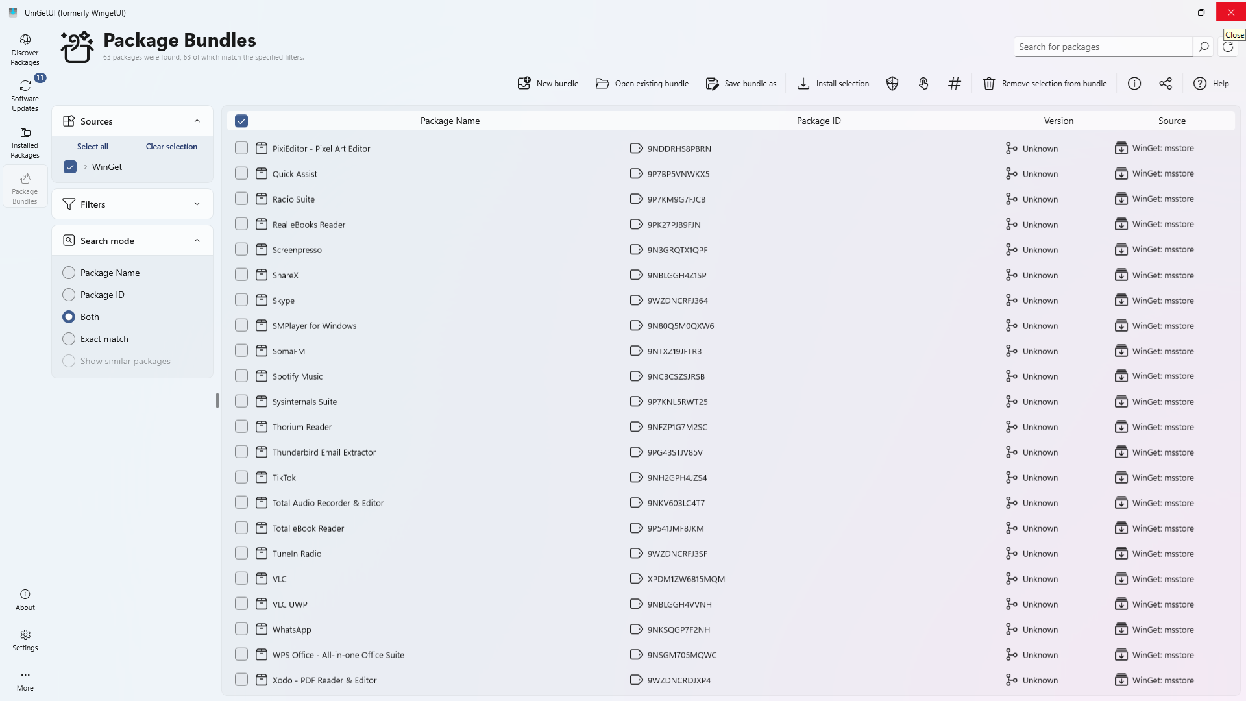
Task: Click the reload packages icon
Action: click(x=1228, y=47)
